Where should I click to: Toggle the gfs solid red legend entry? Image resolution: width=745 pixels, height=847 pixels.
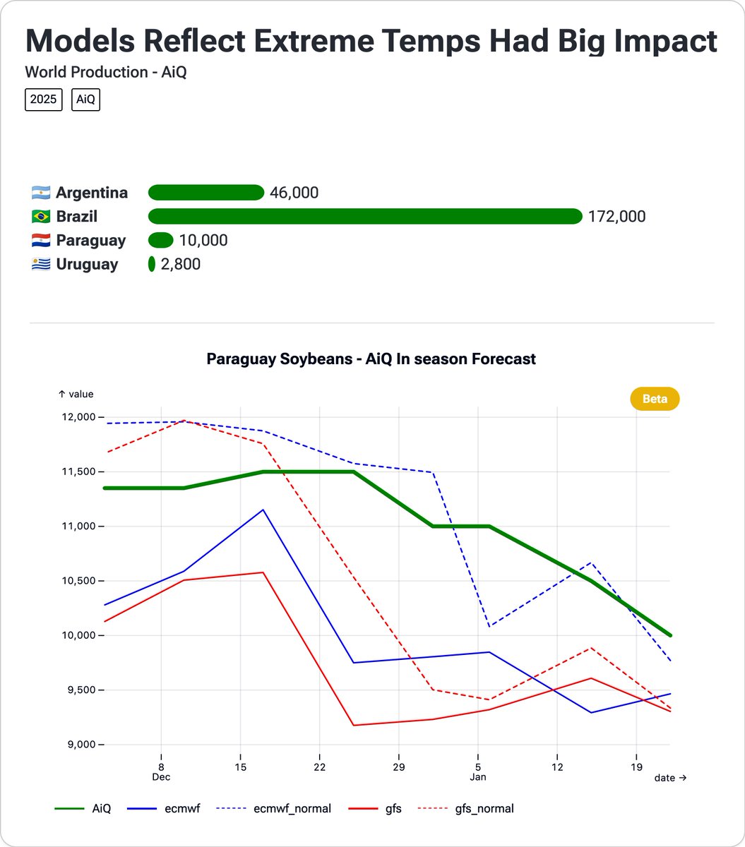point(375,809)
